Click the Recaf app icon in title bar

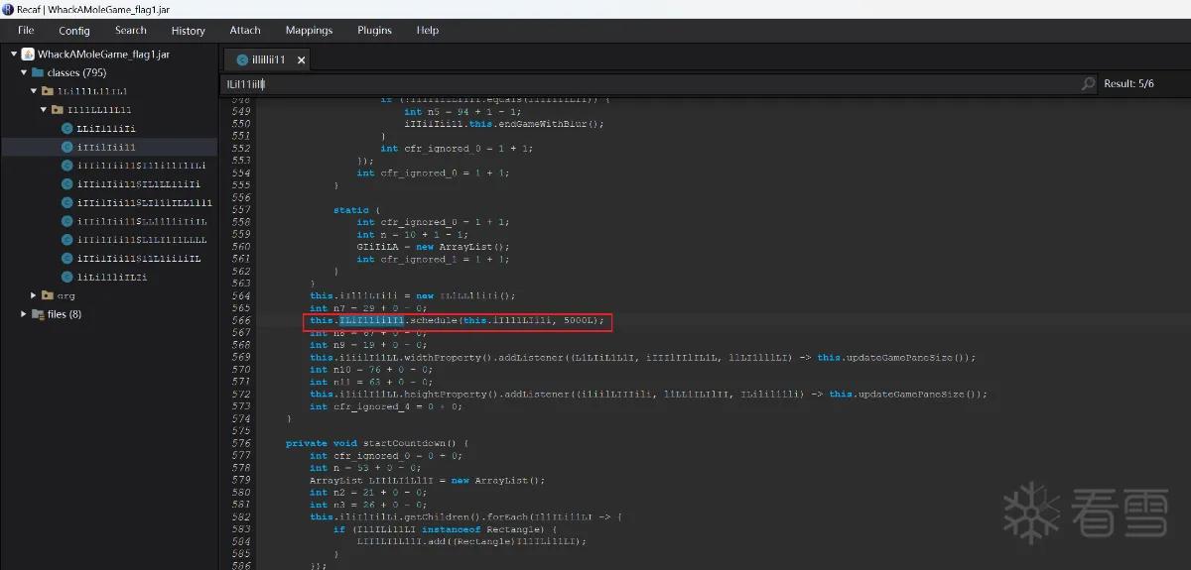coord(8,9)
